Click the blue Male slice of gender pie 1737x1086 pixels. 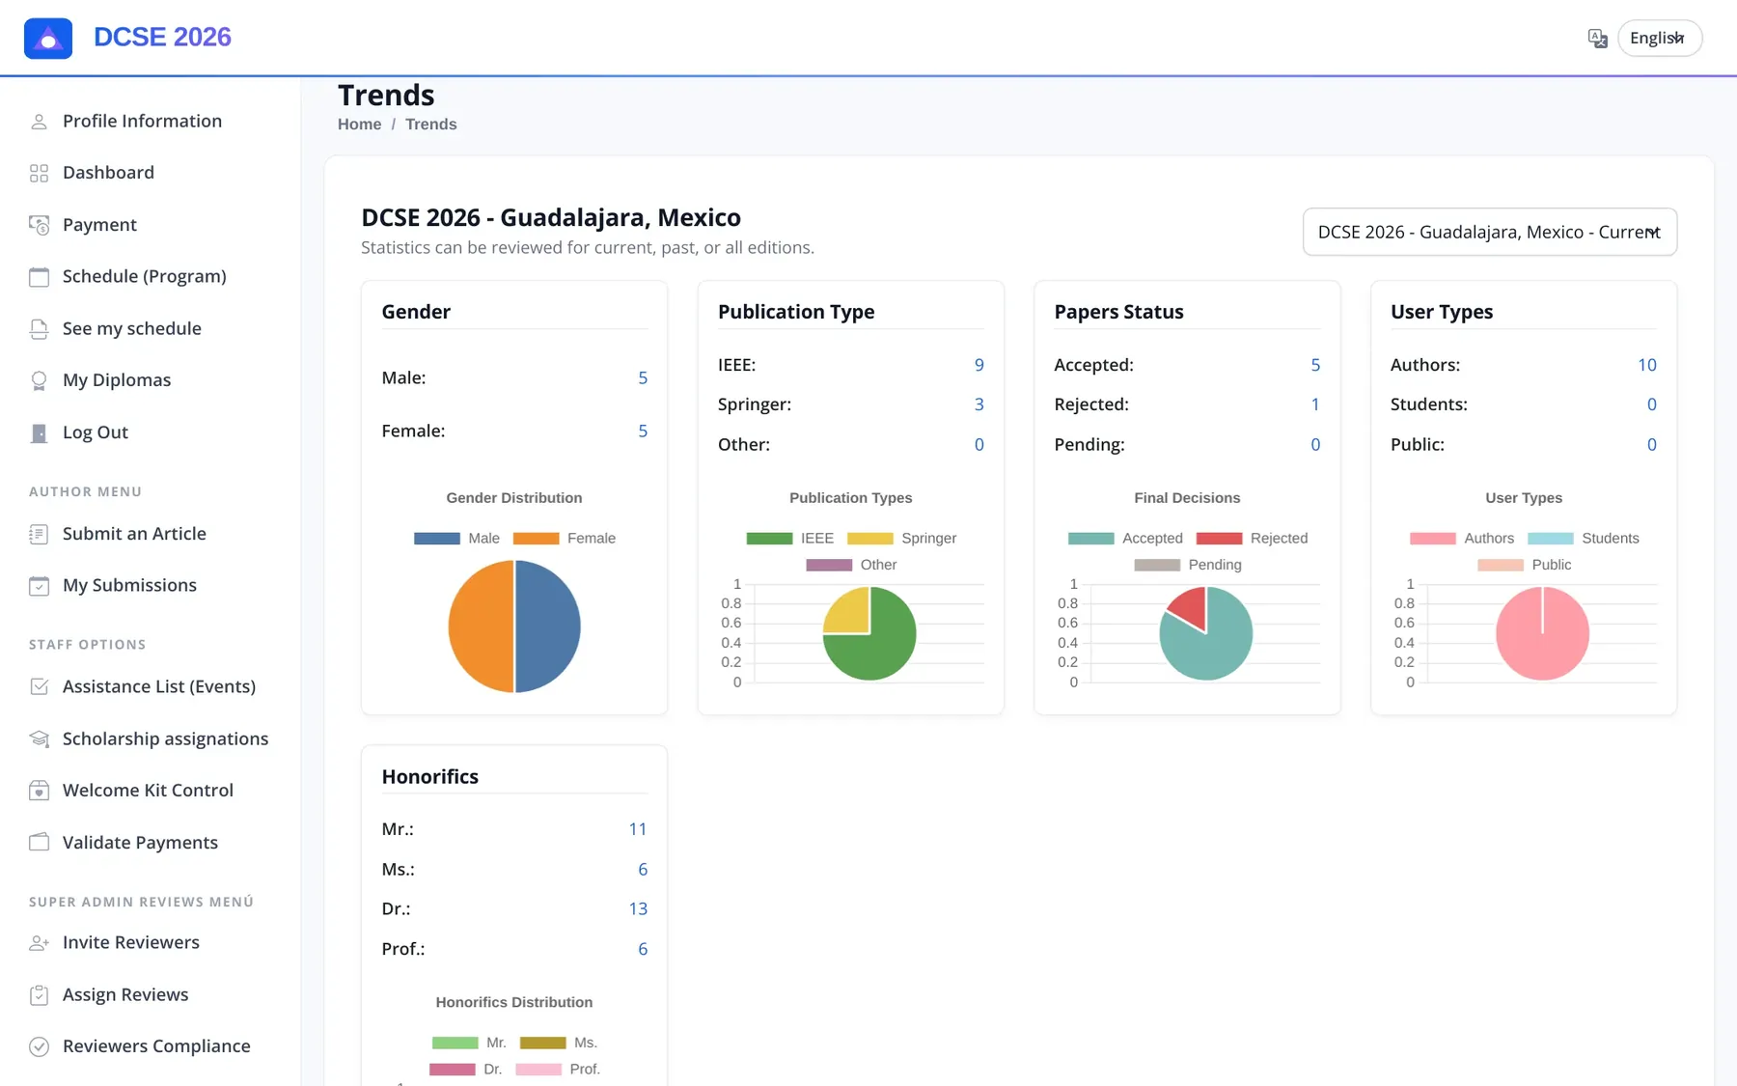(x=550, y=627)
